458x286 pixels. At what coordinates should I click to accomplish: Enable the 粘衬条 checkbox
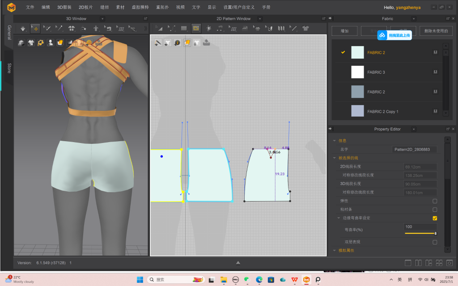click(x=435, y=210)
